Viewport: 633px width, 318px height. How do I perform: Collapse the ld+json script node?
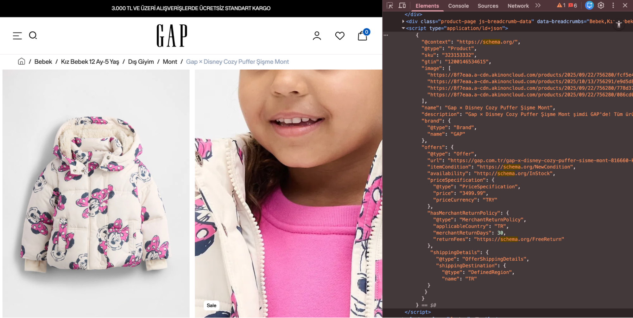pos(403,28)
